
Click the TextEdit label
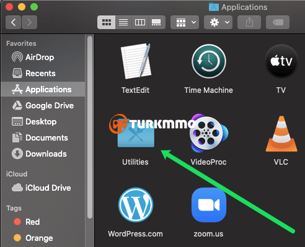tap(135, 90)
